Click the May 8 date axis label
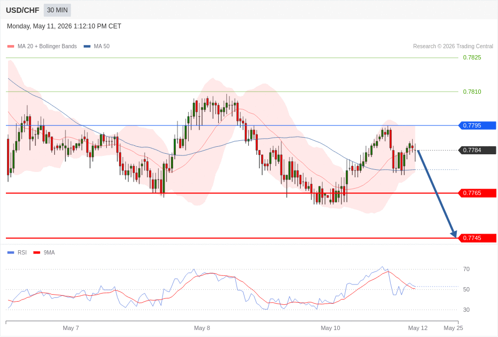 point(202,328)
